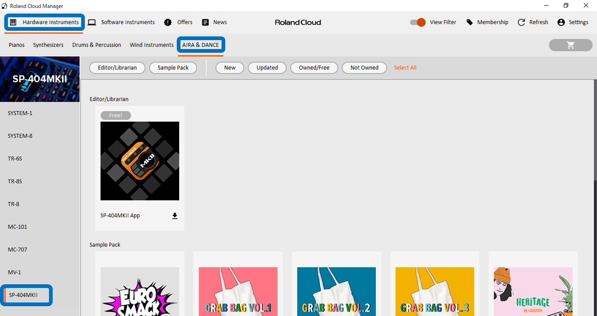Screen dimensions: 597x316
Task: Toggle the New filter
Action: (230, 68)
